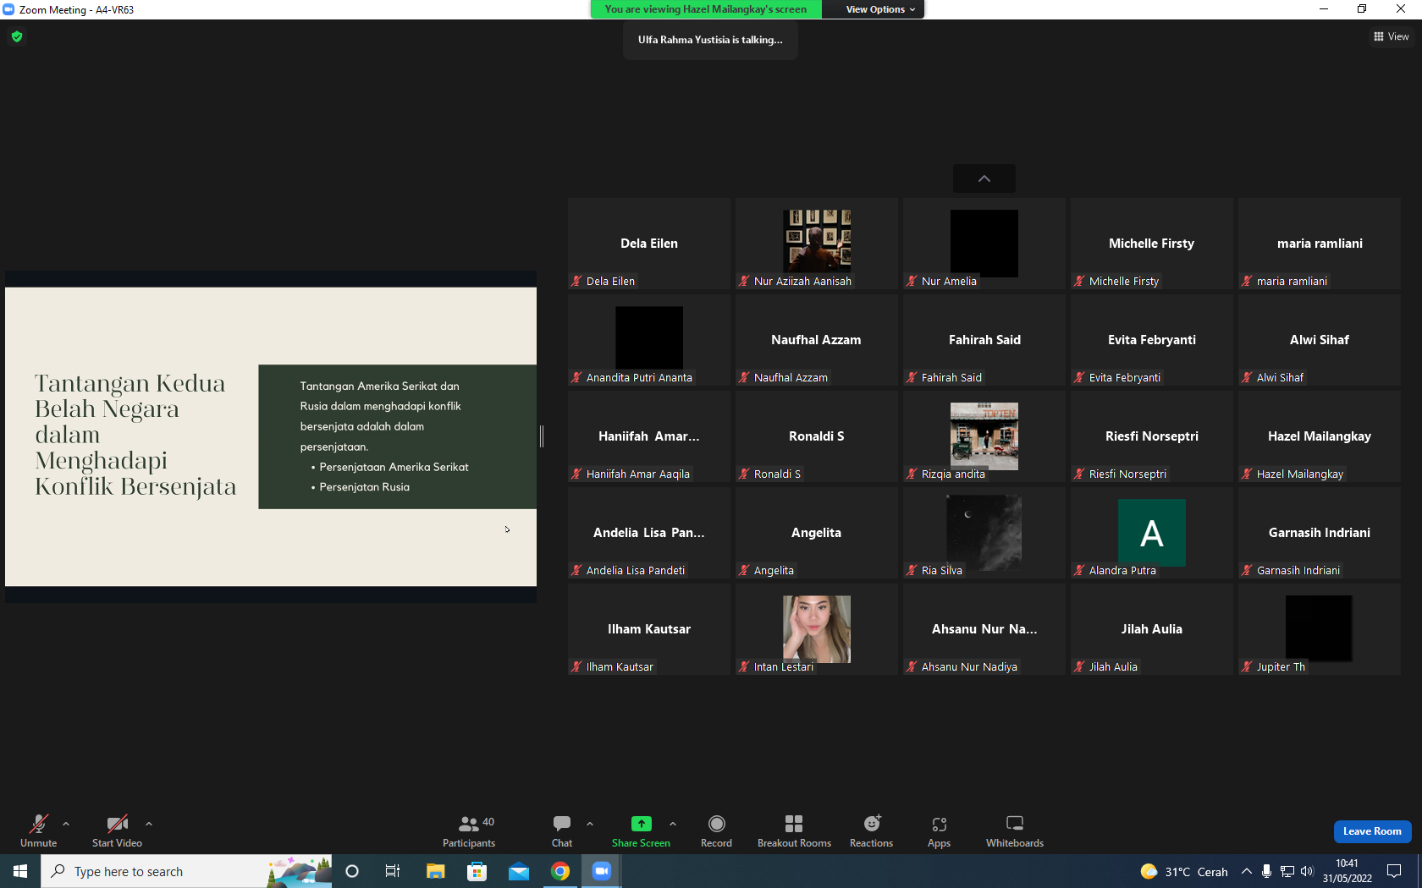Expand video options arrow beside Start Video
Image resolution: width=1422 pixels, height=888 pixels.
[149, 824]
